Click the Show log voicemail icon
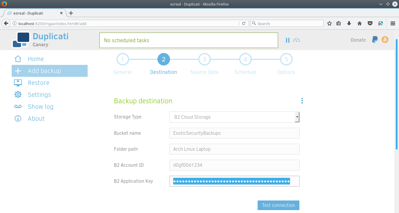This screenshot has height=213, width=399. (18, 106)
